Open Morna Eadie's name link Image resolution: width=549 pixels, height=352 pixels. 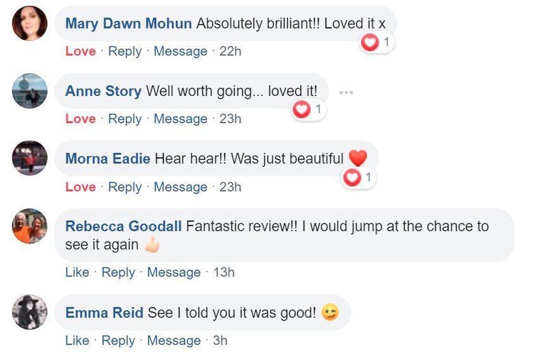tap(108, 159)
